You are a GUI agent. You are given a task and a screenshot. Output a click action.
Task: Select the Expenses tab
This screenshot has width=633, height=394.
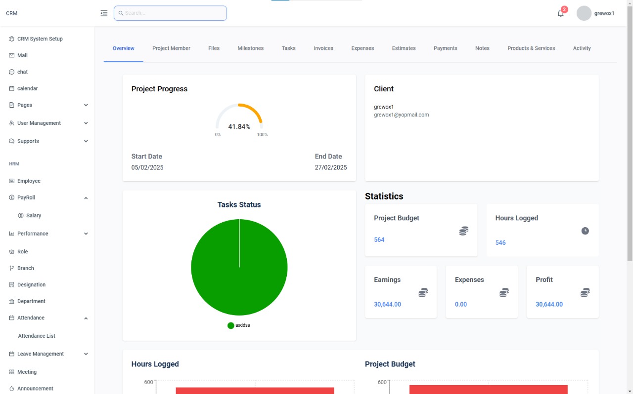click(x=362, y=48)
